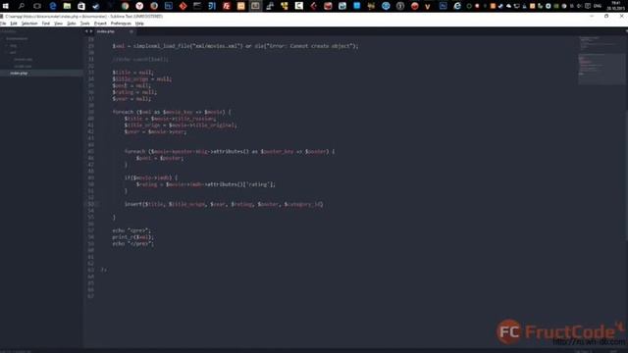Click the insert($title, ...) function call line

tap(224, 205)
